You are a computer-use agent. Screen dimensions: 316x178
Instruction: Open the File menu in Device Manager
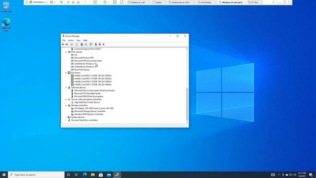tap(64, 41)
